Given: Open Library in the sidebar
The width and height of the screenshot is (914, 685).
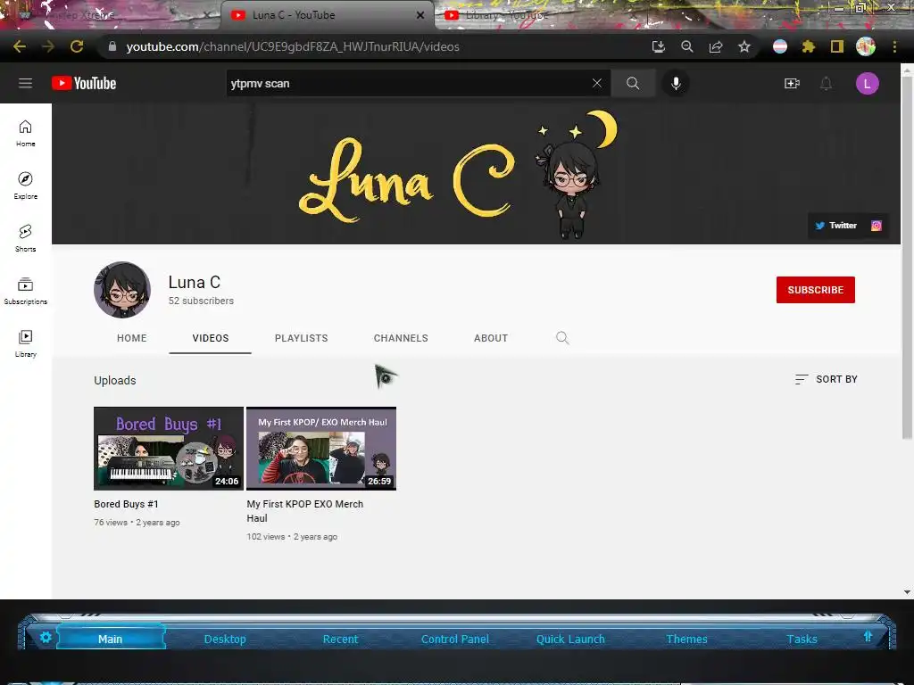Looking at the screenshot, I should [x=26, y=343].
